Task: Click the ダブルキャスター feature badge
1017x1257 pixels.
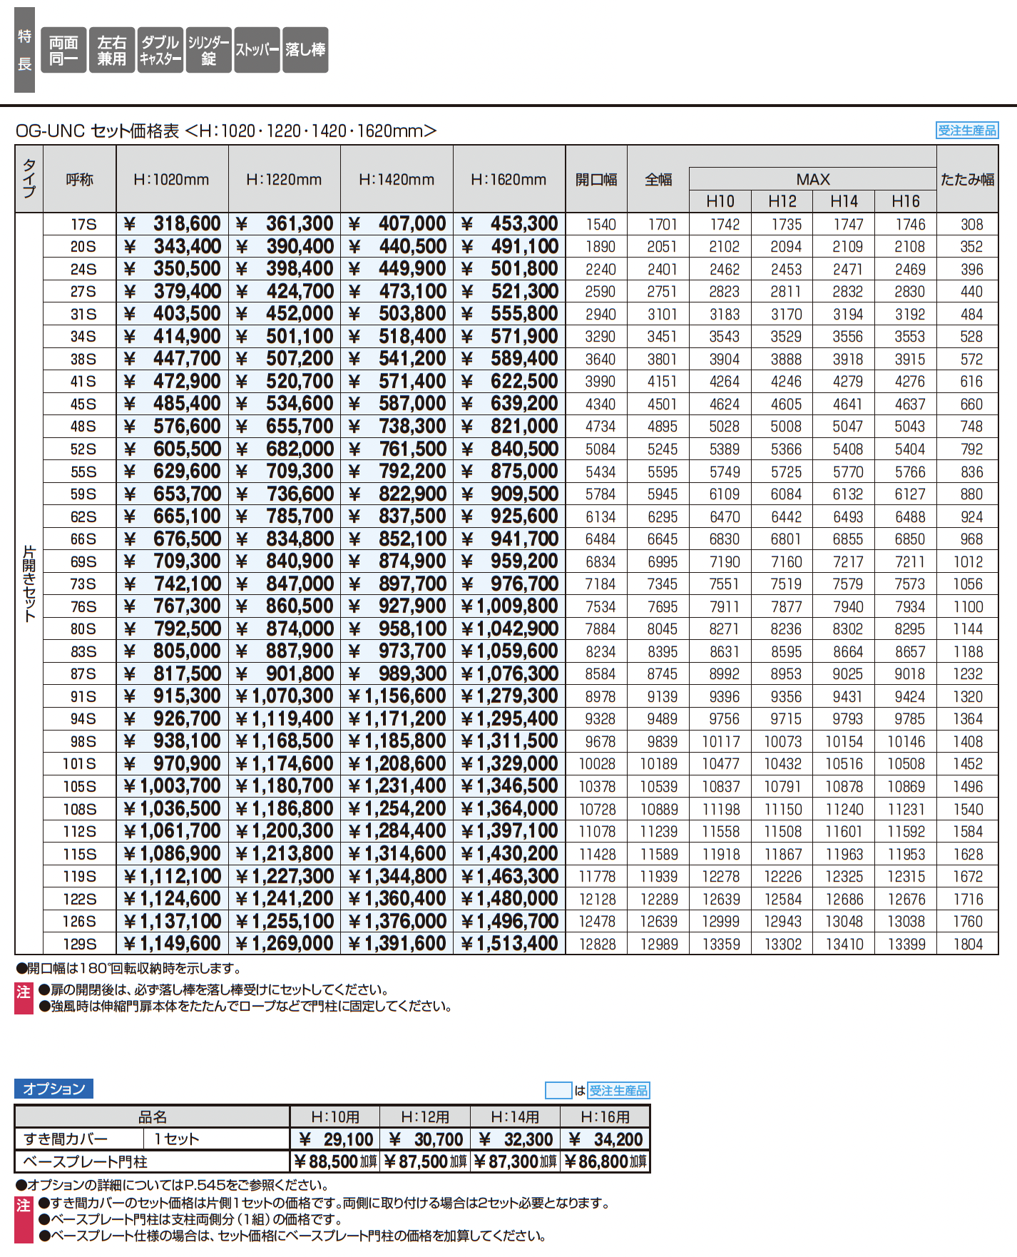Action: click(160, 50)
